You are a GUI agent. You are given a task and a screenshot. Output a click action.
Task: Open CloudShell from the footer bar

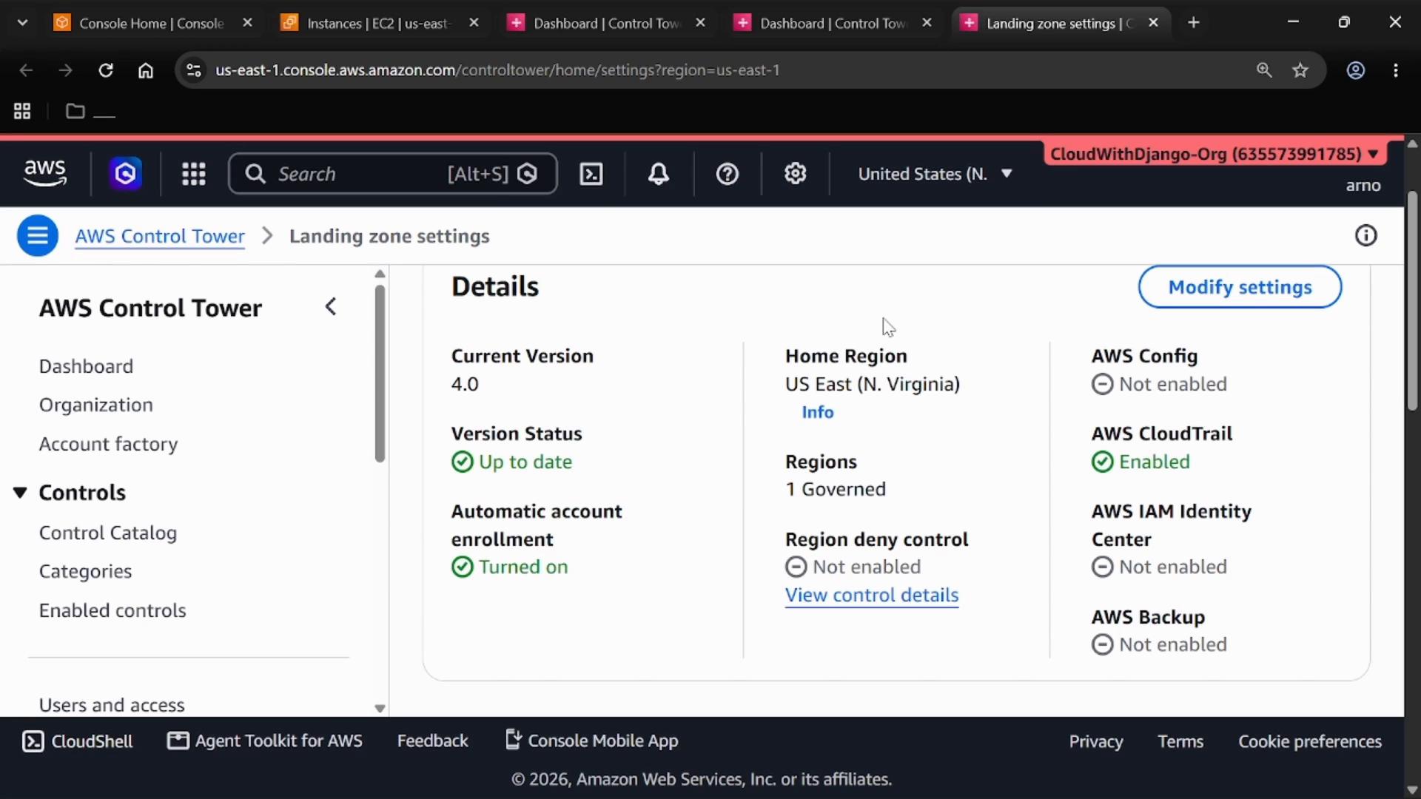point(77,741)
